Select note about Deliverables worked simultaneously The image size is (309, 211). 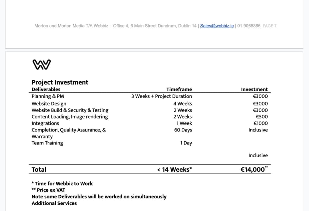tap(99, 197)
